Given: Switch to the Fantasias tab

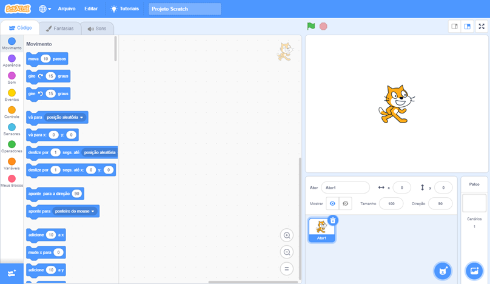Looking at the screenshot, I should pos(60,29).
